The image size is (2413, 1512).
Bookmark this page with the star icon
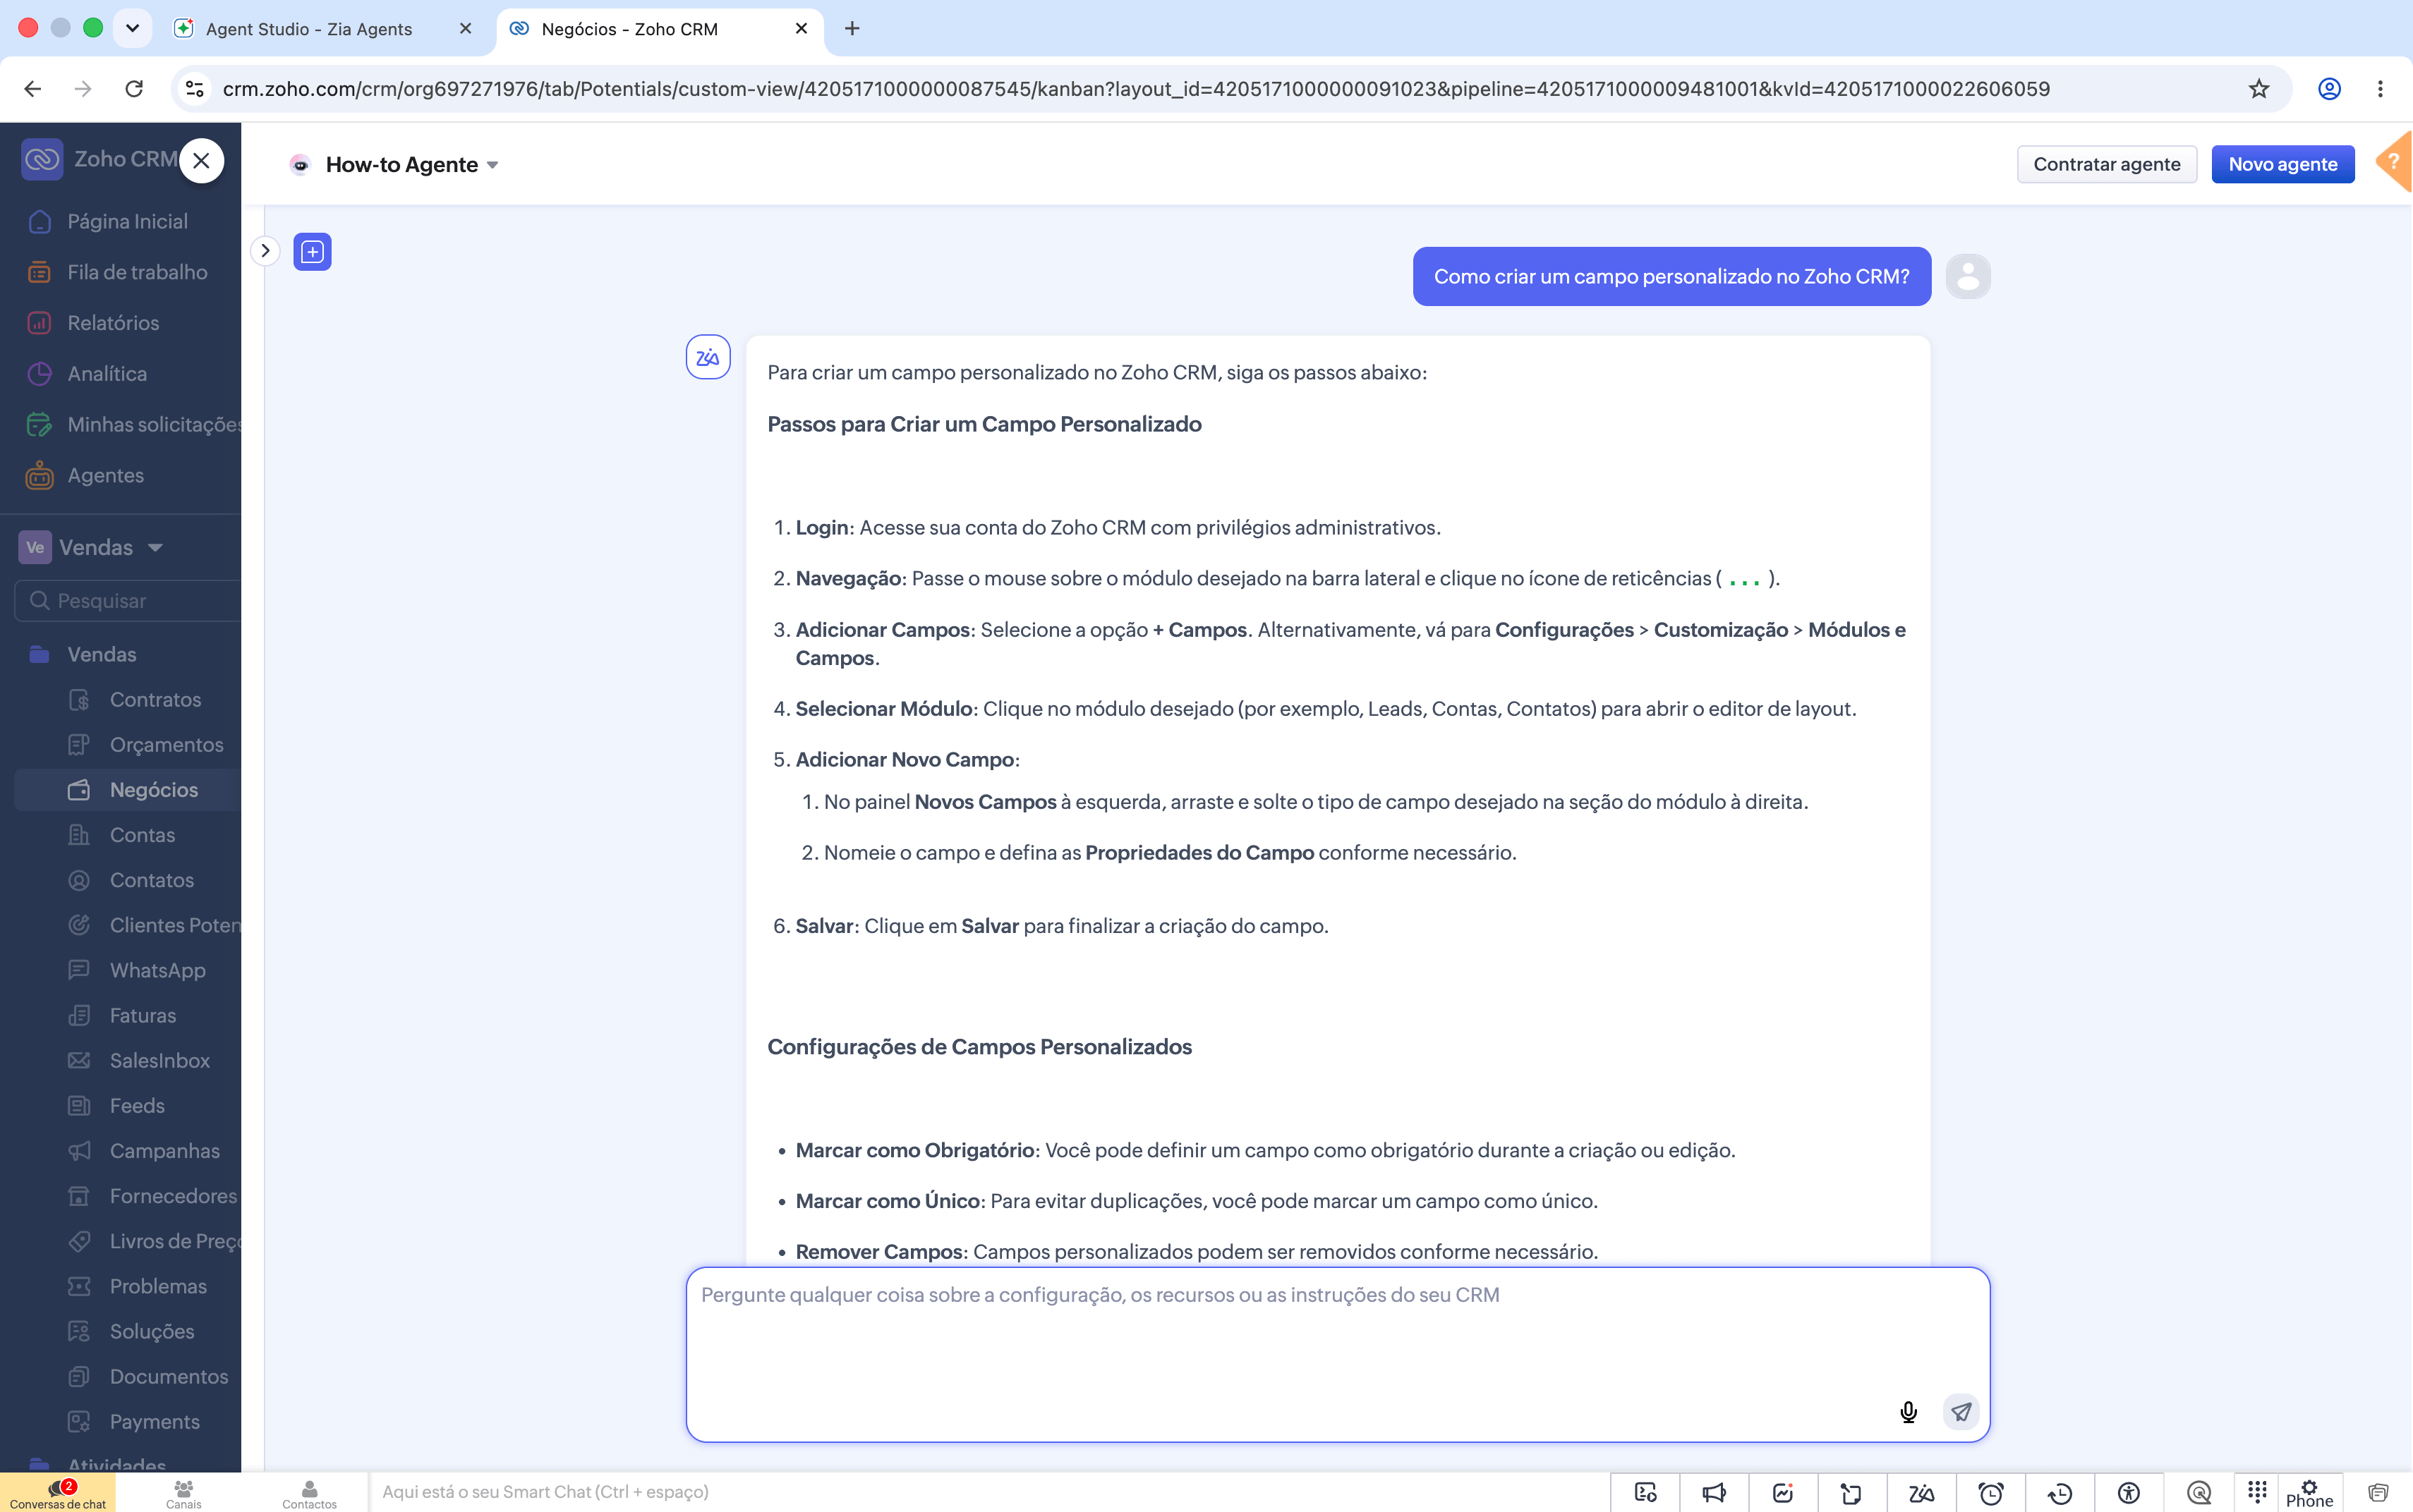2259,89
